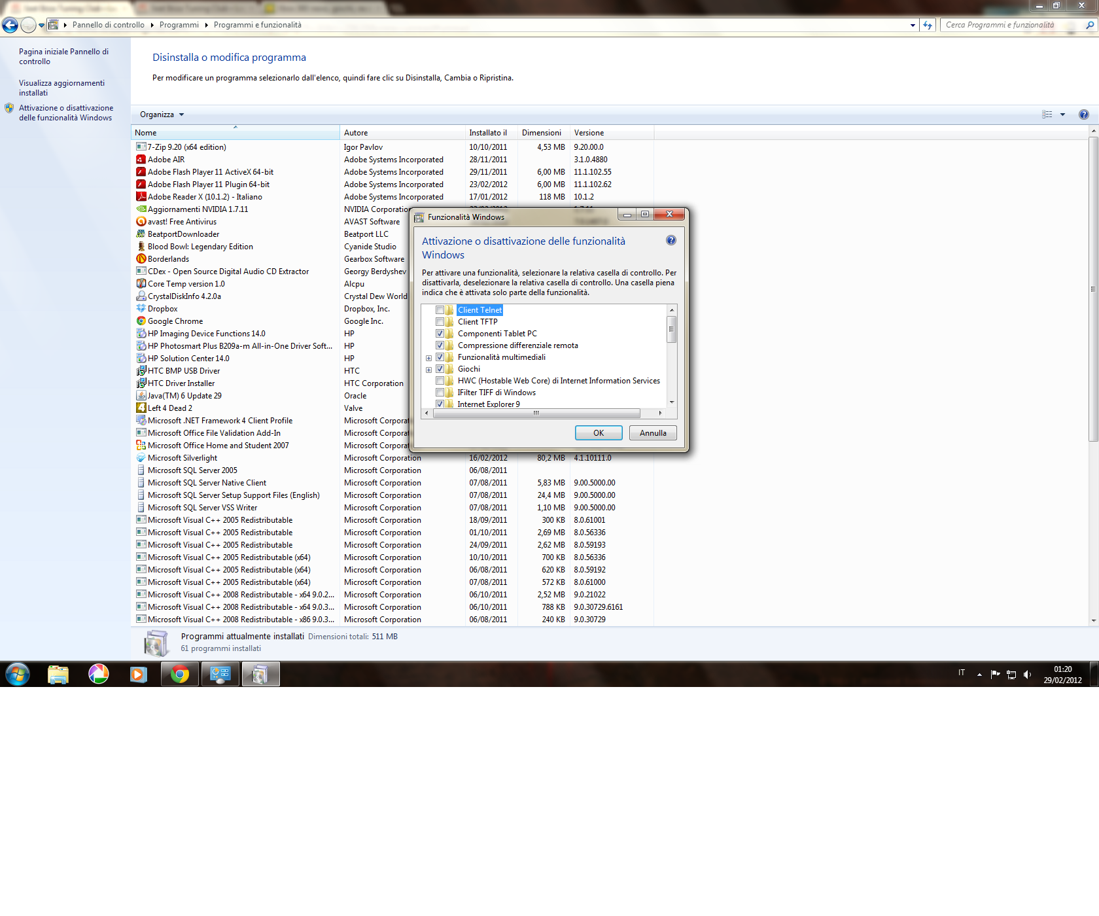Screen dimensions: 1099x916
Task: Open Pagina iniziale Pannello di controllo
Action: pyautogui.click(x=63, y=56)
